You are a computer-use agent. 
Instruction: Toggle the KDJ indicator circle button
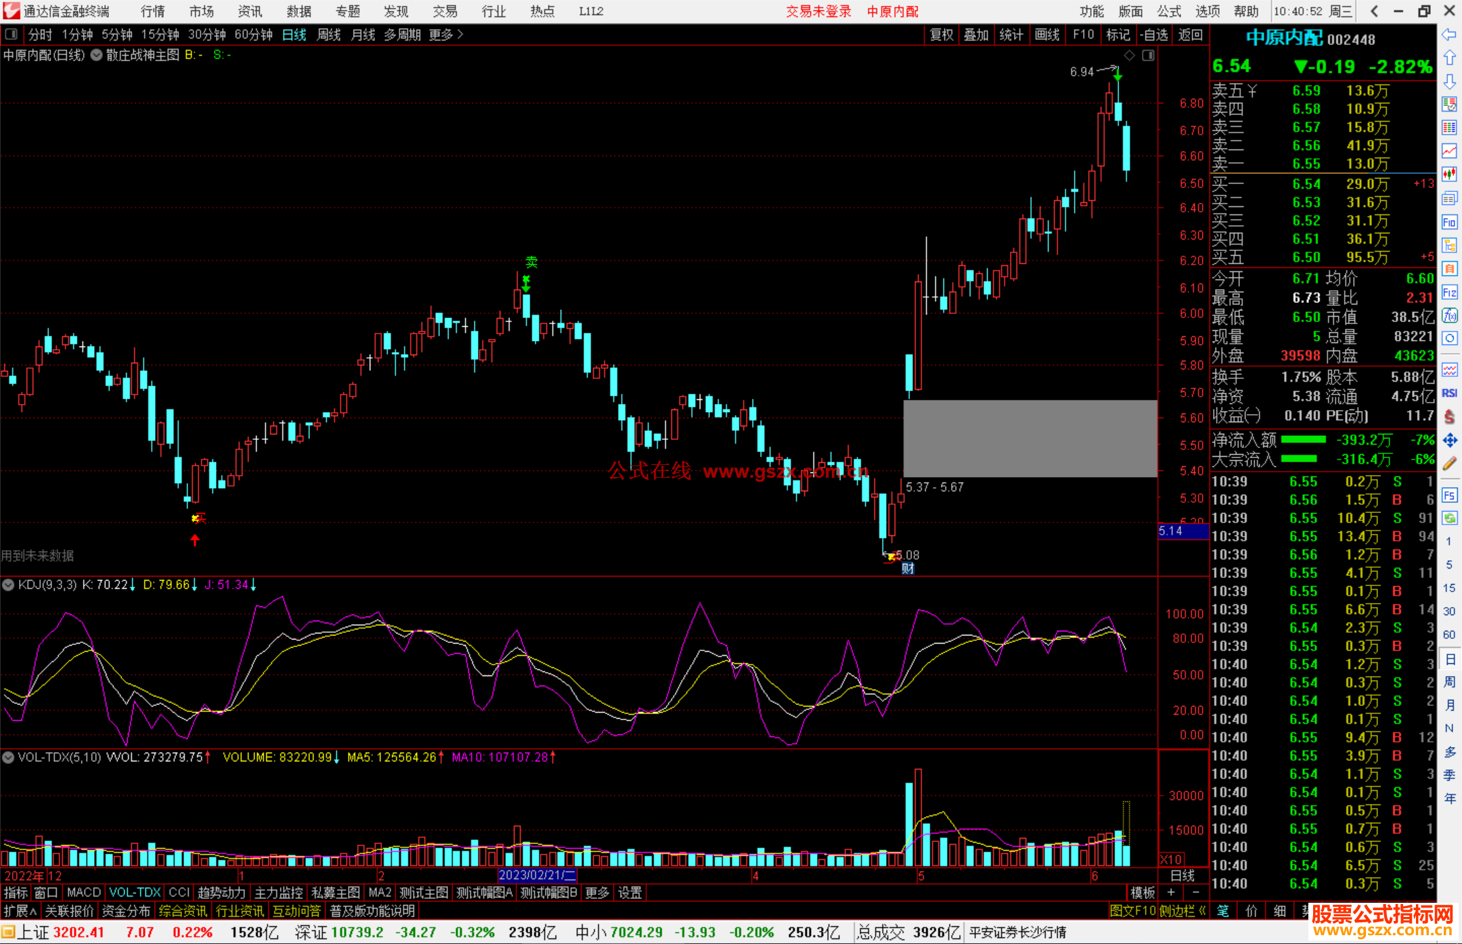pos(8,585)
